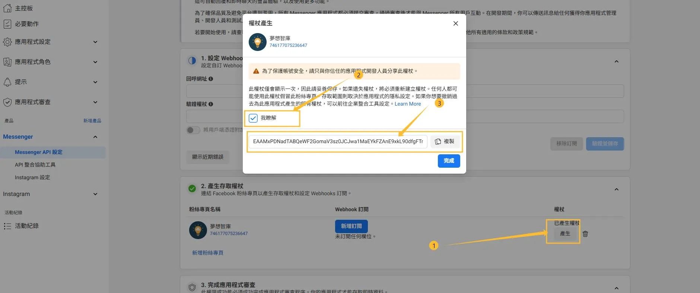Click 夢想智庫 page avatar in table row
Screen dimensions: 700x293
[198, 230]
